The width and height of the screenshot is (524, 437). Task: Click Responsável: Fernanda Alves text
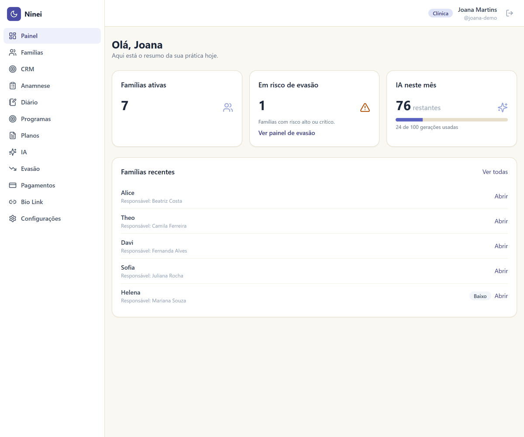tap(154, 251)
